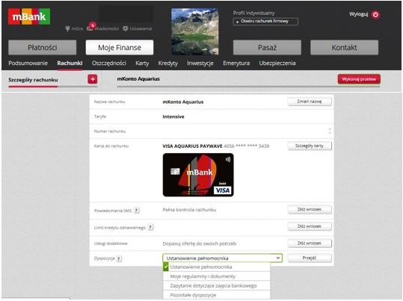Click Szczegóły karty button
This screenshot has width=403, height=301.
[x=310, y=146]
